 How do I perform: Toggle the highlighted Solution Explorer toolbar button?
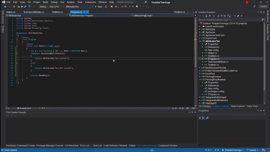click(229, 16)
